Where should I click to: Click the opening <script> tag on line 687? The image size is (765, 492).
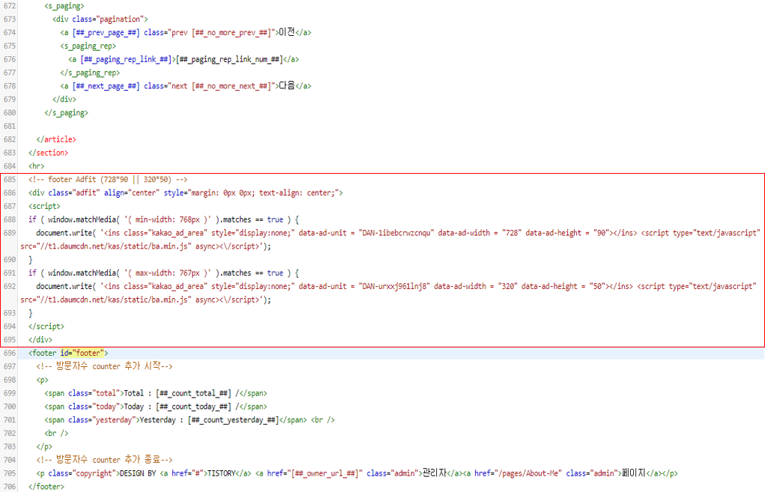click(44, 206)
